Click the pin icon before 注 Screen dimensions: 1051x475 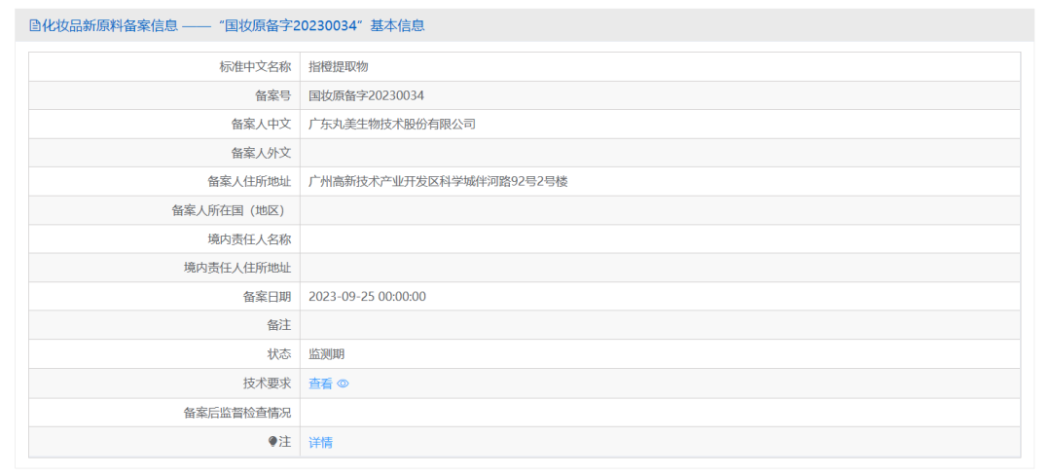click(273, 442)
